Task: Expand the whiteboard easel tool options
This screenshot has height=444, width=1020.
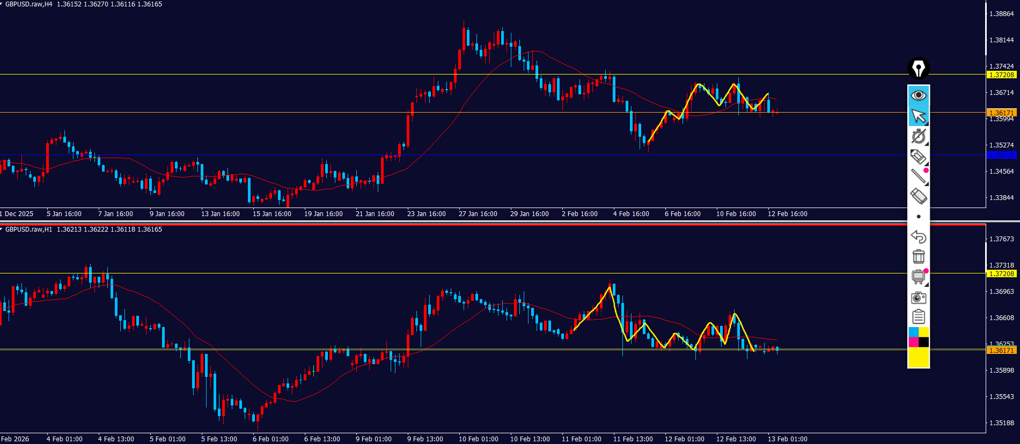Action: tap(919, 277)
